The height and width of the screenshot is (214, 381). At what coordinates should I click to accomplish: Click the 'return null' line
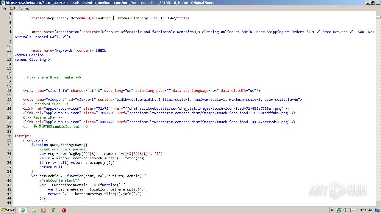pyautogui.click(x=51, y=167)
